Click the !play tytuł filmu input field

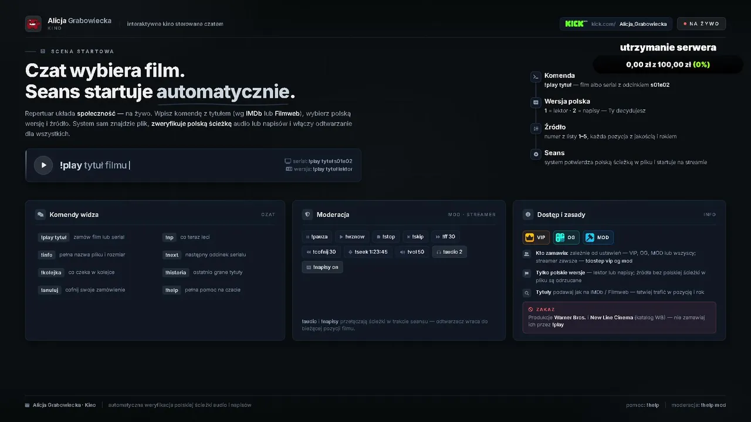193,165
